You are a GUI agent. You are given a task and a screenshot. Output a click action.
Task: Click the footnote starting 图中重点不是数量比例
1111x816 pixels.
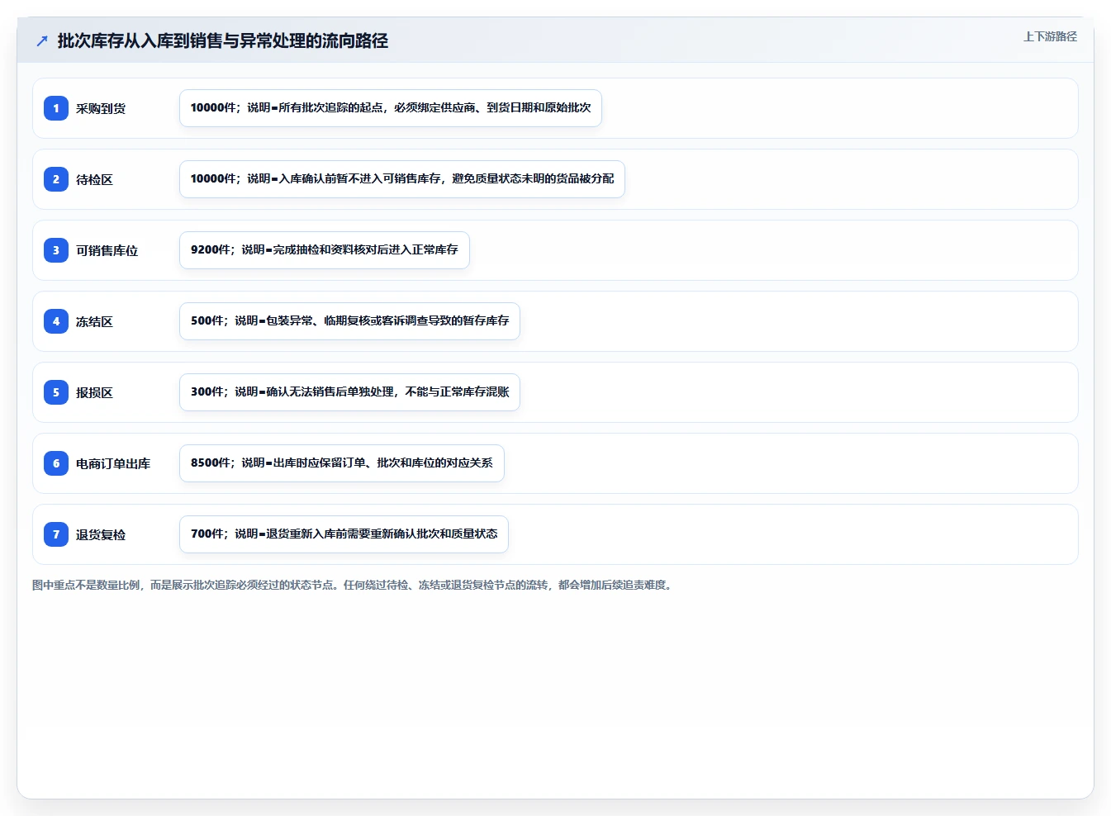354,585
